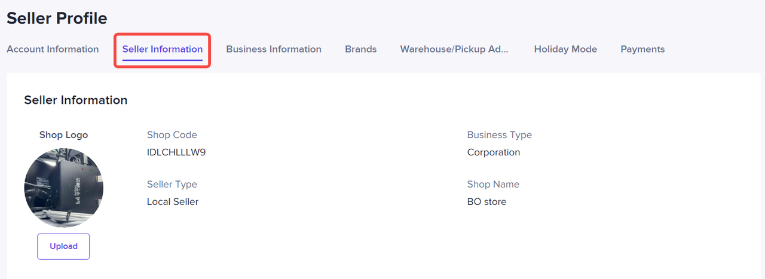The image size is (765, 279).
Task: Select the Seller Information tab
Action: [x=163, y=49]
